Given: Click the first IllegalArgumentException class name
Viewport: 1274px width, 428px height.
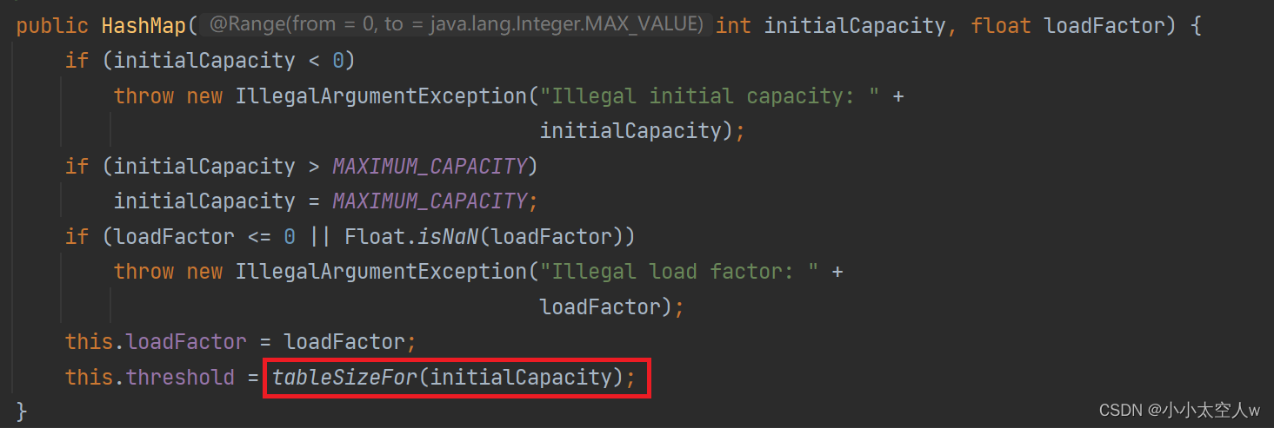Looking at the screenshot, I should 381,95.
